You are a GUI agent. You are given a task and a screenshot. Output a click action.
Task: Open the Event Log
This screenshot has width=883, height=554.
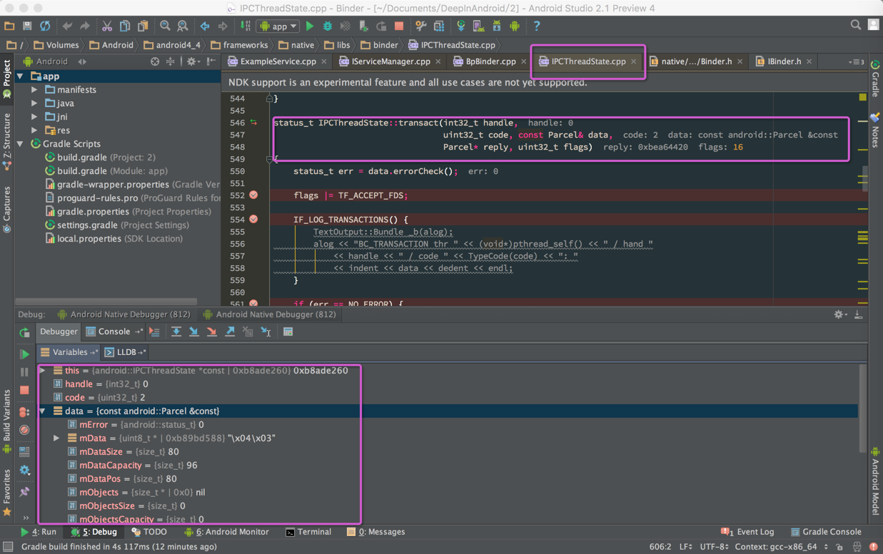tap(748, 532)
